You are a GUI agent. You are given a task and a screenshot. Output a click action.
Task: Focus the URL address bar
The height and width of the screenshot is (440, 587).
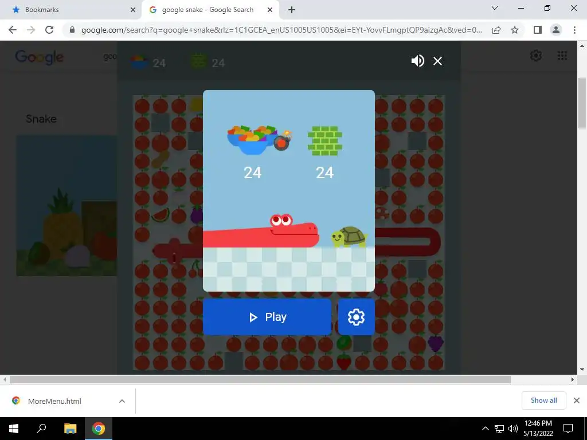pos(281,30)
